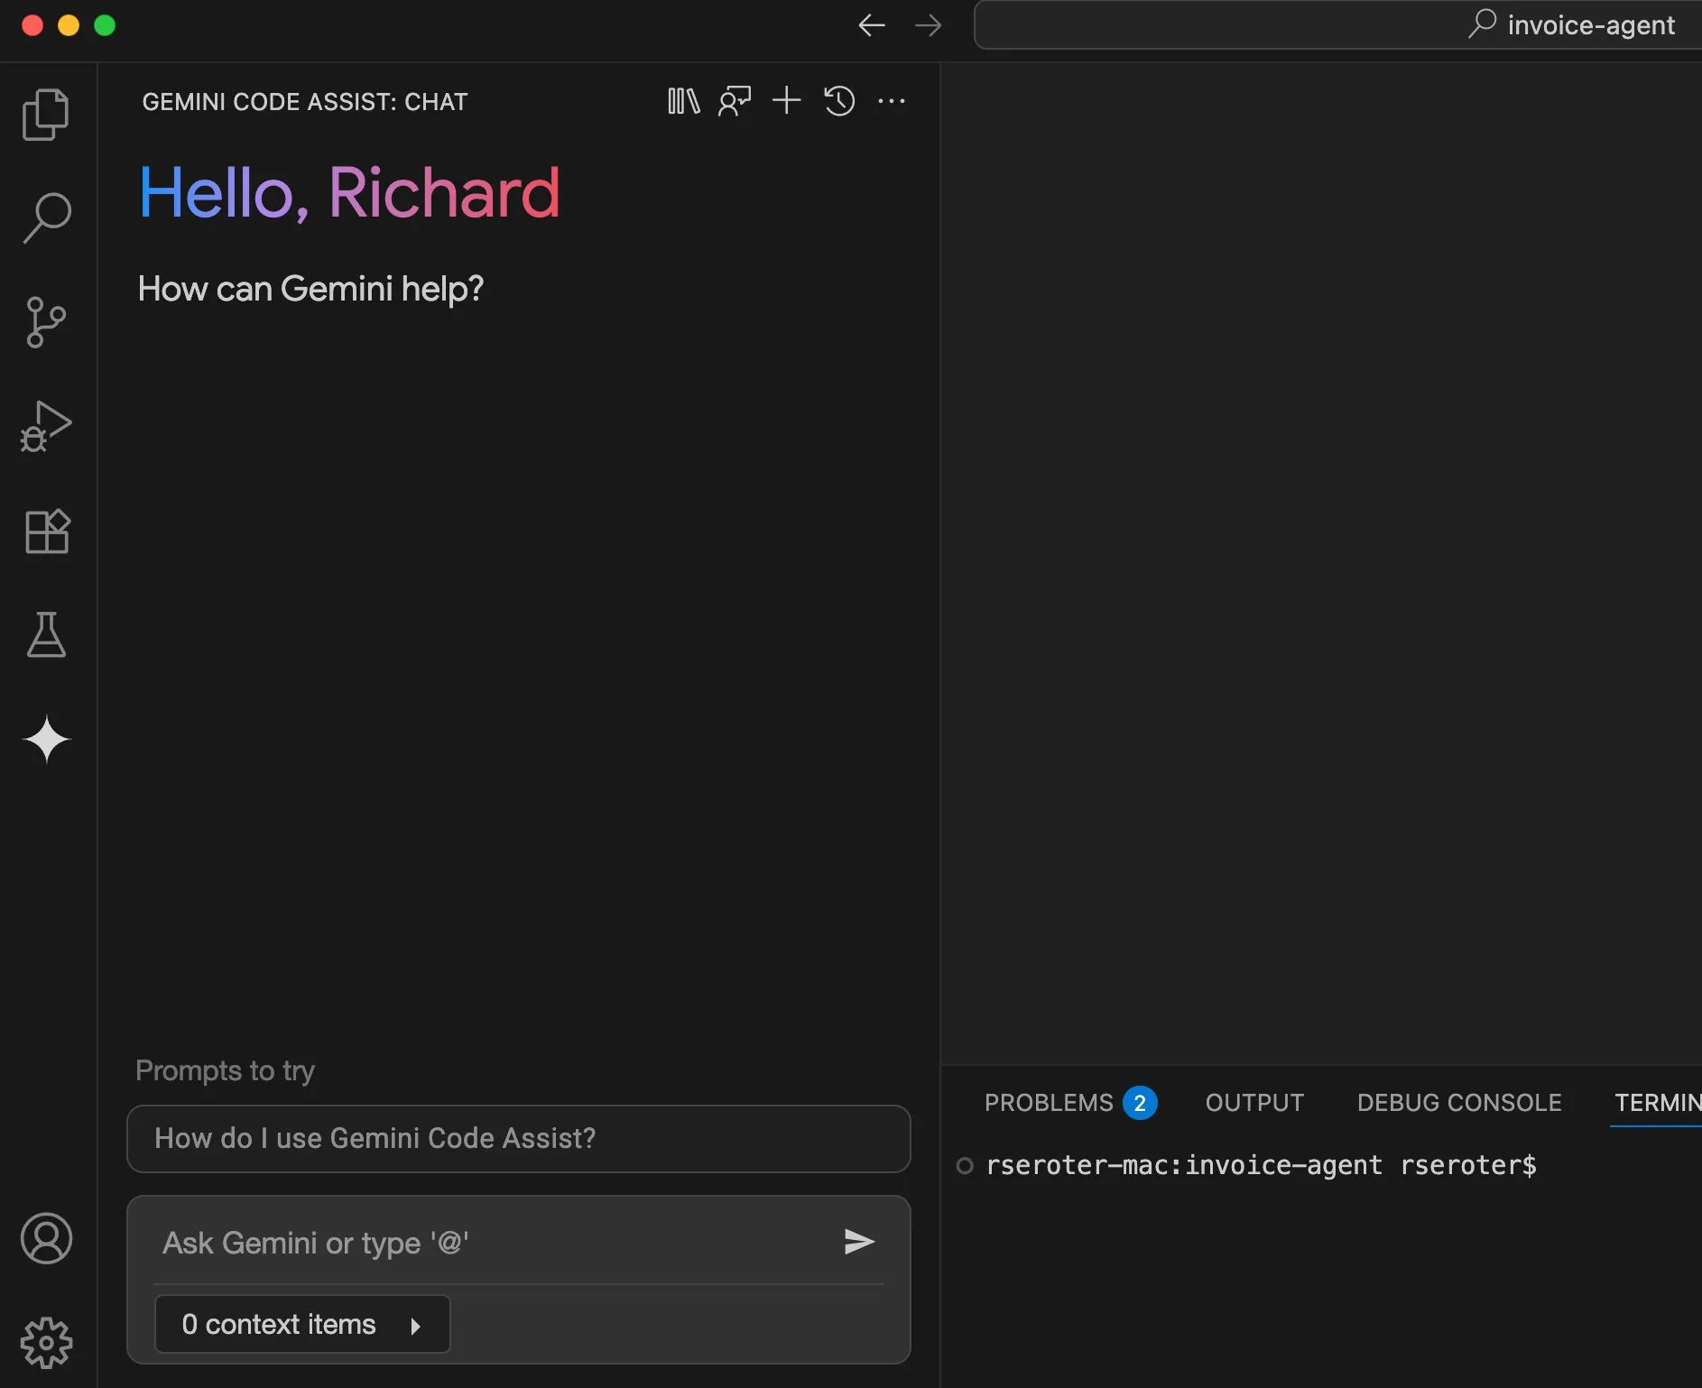Click the problems count badge 2
1702x1388 pixels.
[x=1140, y=1103]
